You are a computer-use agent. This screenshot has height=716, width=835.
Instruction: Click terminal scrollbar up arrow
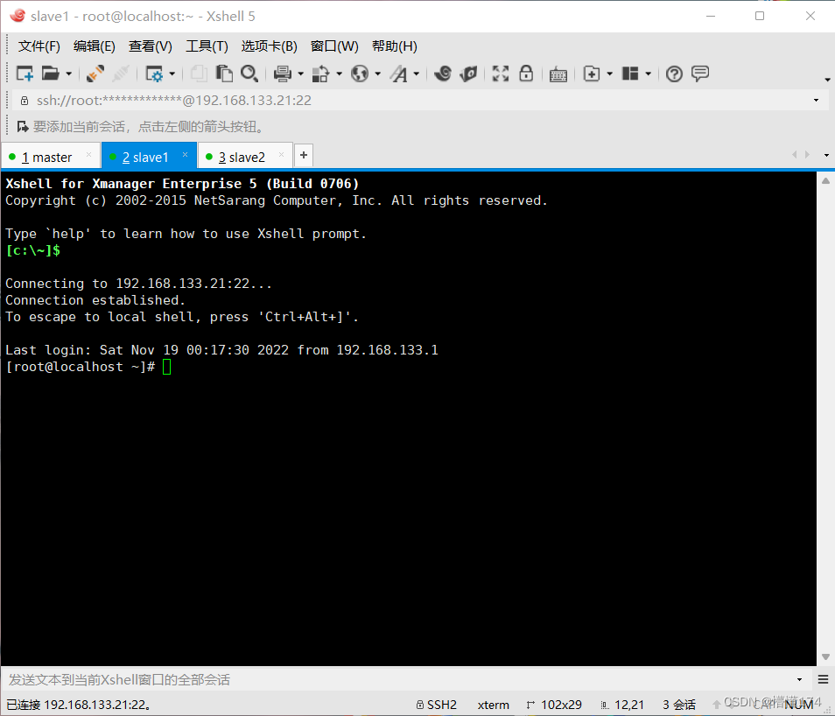(x=825, y=180)
